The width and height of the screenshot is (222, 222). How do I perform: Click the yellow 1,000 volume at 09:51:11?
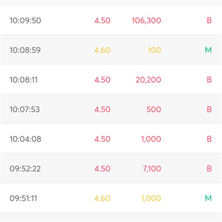click(x=151, y=198)
